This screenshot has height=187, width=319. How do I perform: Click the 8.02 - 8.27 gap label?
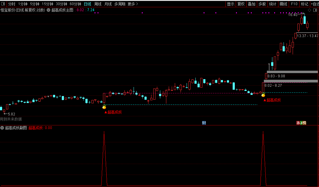click(273, 85)
